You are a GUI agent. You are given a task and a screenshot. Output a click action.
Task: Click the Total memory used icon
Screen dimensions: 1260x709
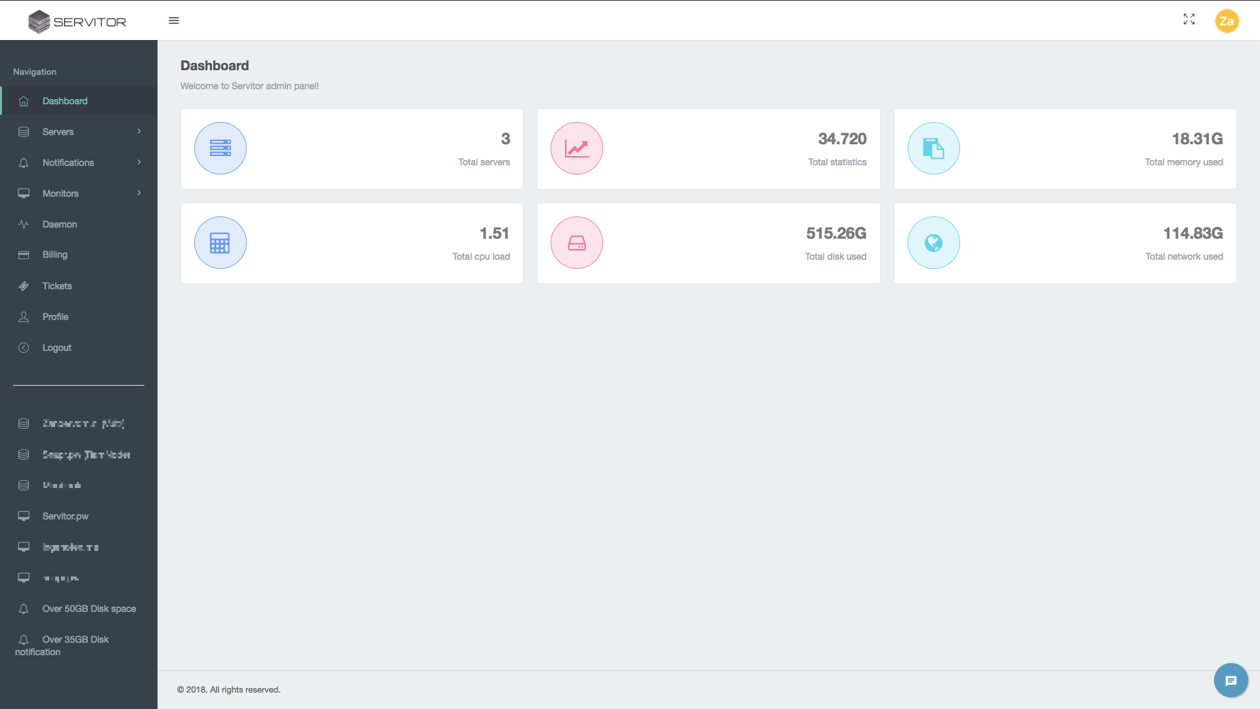933,148
